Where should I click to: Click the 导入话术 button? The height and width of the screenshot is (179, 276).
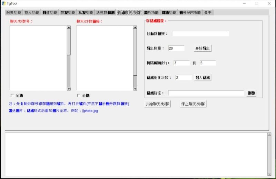pos(203,77)
